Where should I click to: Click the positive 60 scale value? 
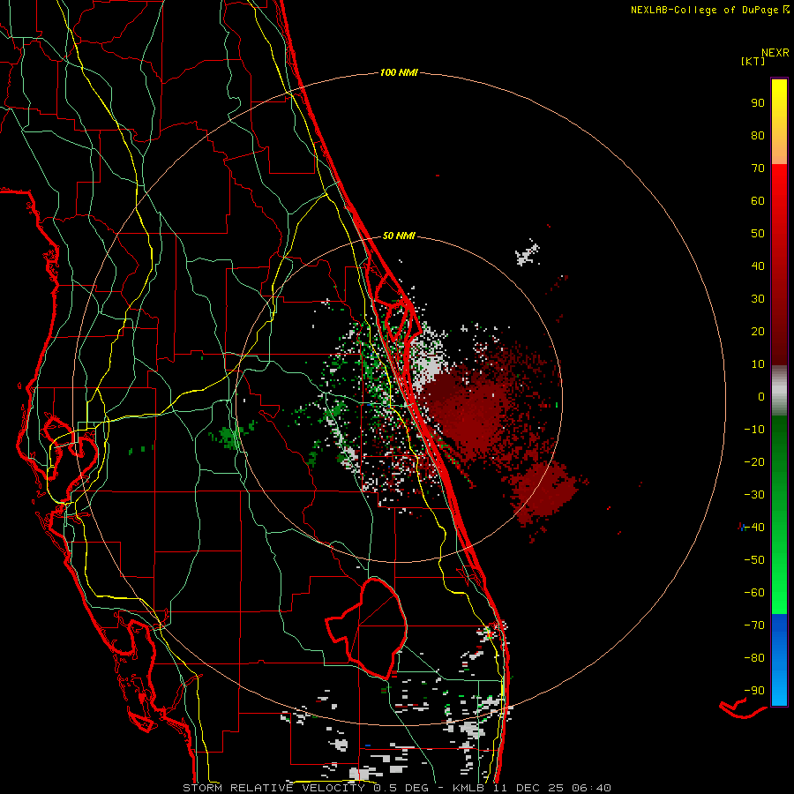758,200
